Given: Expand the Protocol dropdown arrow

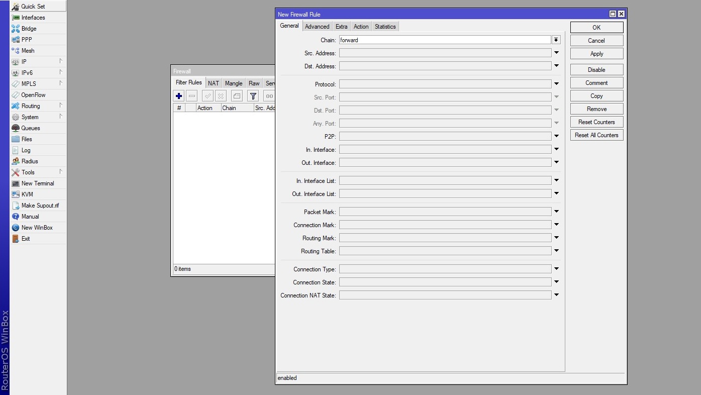Looking at the screenshot, I should [556, 83].
